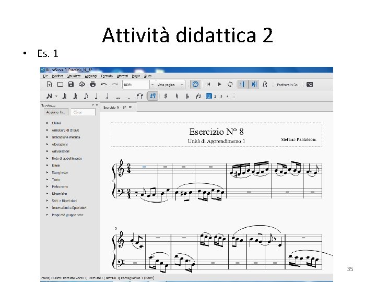
Task: Open the Attrezzi menu
Action: (x=122, y=76)
